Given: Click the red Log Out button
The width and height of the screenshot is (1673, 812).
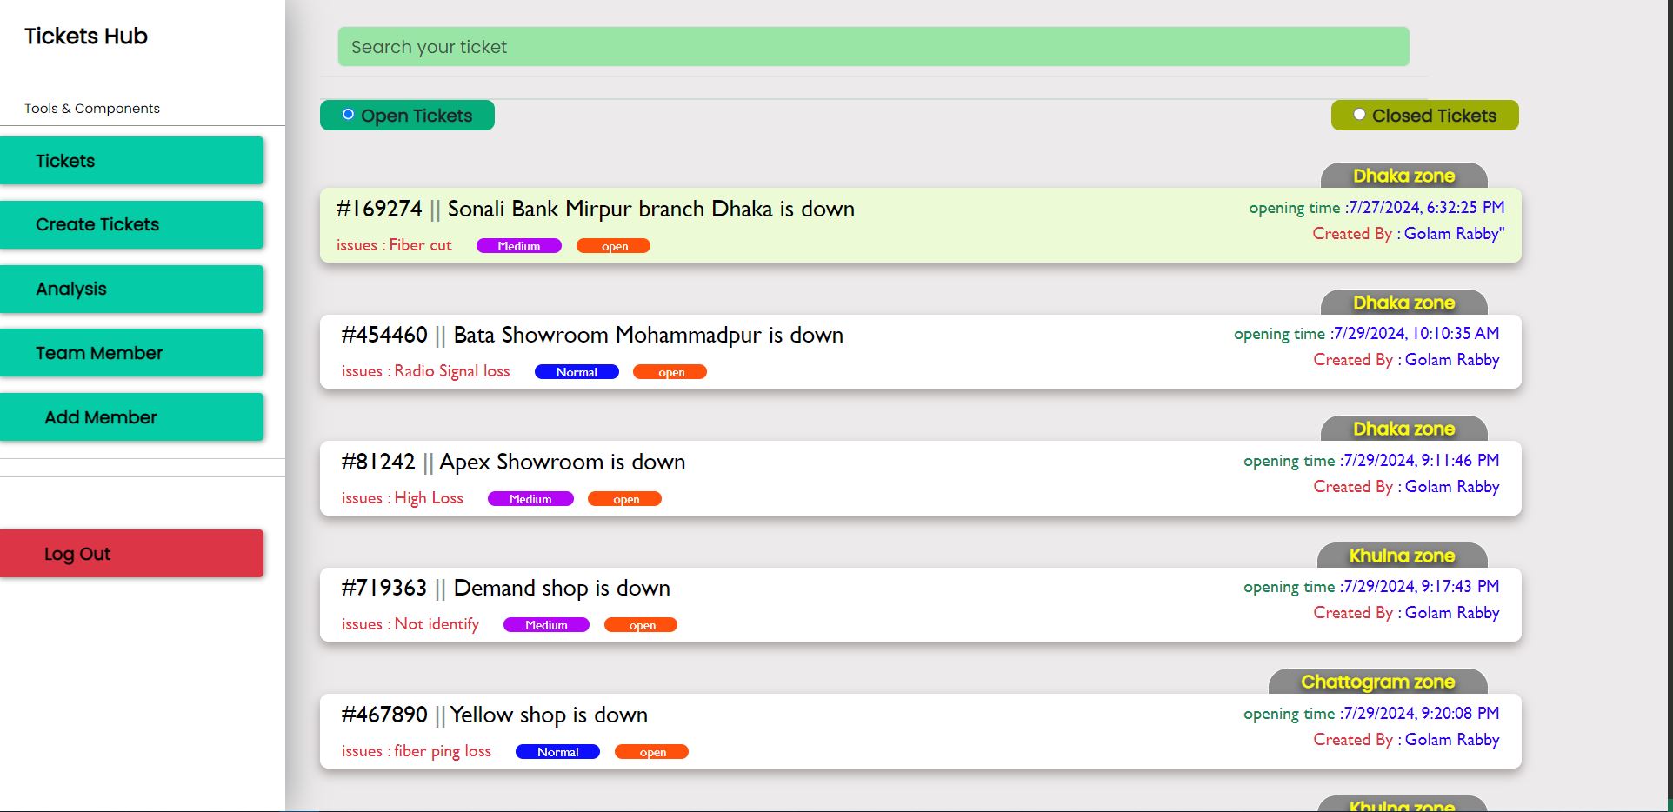Looking at the screenshot, I should 131,554.
